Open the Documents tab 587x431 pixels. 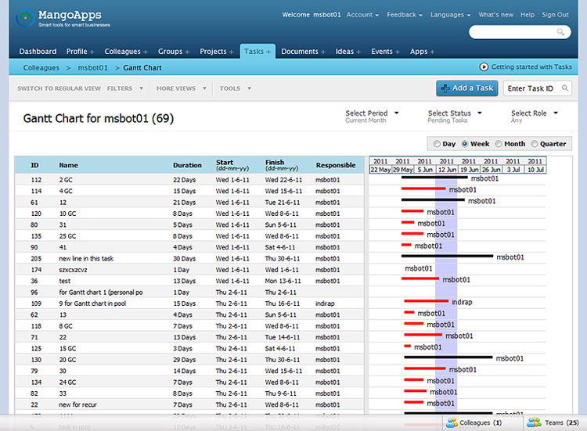coord(300,52)
